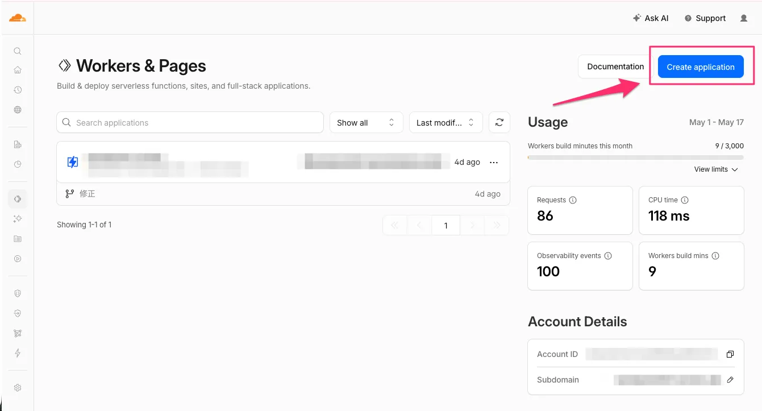Screen dimensions: 762x411
Task: Go to the next page arrow
Action: coord(472,225)
